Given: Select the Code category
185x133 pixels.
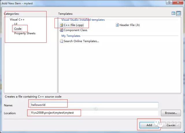Looking at the screenshot, I should click(x=18, y=29).
